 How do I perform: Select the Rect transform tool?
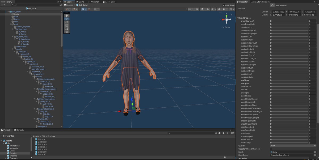coord(67,29)
